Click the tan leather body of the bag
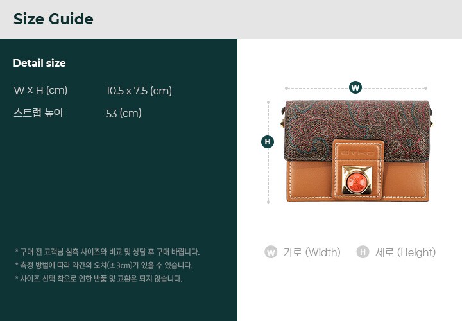 [x=309, y=181]
